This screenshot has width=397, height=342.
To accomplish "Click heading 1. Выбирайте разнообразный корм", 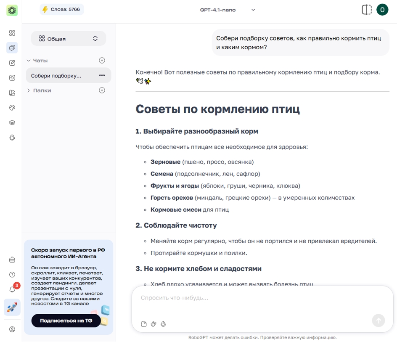I will point(197,131).
